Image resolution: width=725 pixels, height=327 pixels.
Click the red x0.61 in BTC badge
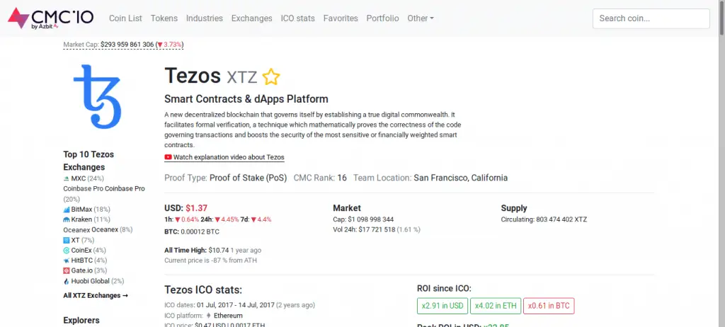click(549, 306)
